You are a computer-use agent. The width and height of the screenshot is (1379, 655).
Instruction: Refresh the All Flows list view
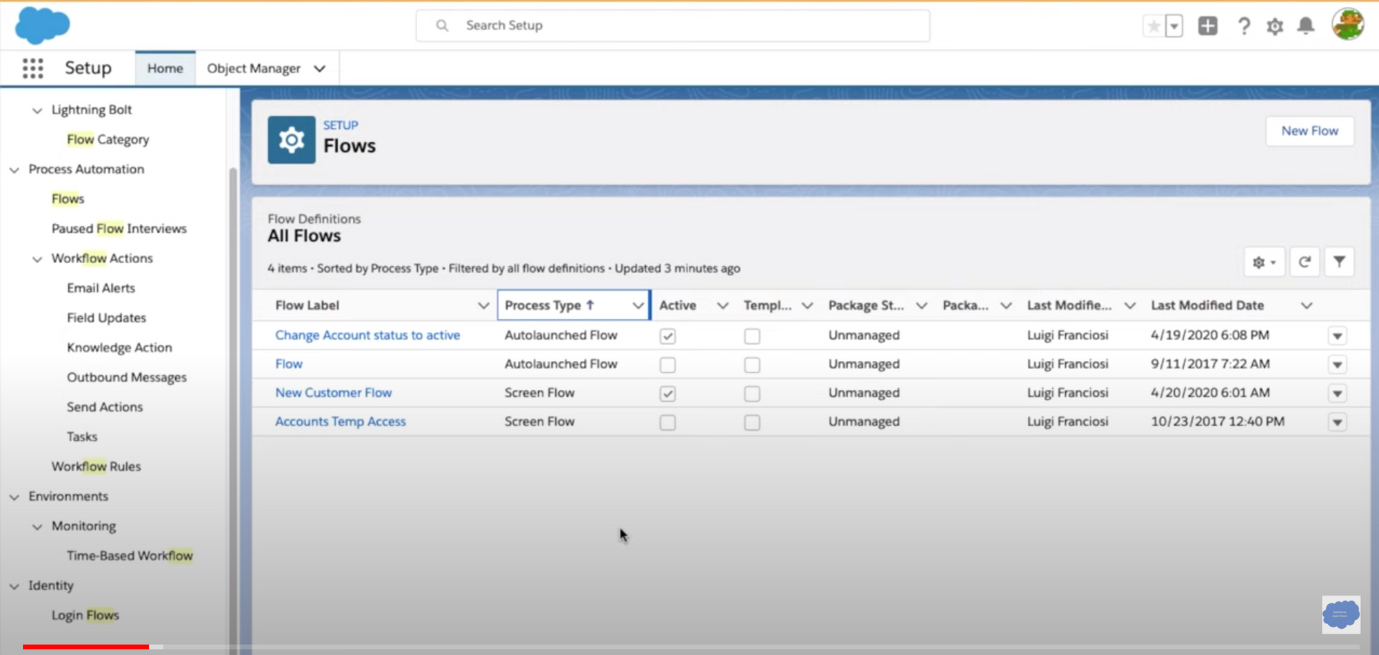click(1304, 262)
